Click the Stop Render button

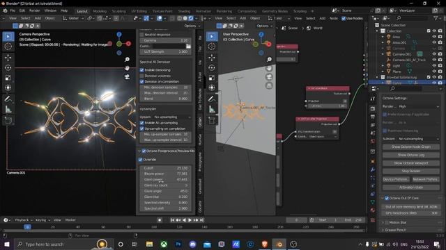pyautogui.click(x=411, y=172)
